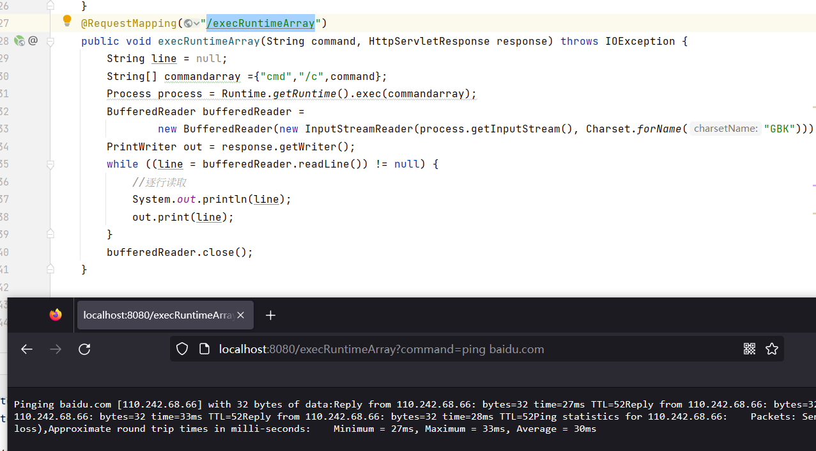
Task: Expand the dropdown chevron next to globe icon
Action: 197,24
